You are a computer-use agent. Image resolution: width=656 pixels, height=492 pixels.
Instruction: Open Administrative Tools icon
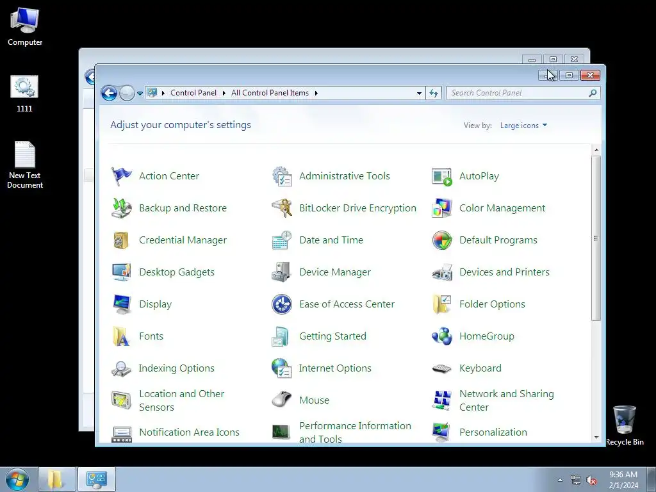(x=282, y=176)
